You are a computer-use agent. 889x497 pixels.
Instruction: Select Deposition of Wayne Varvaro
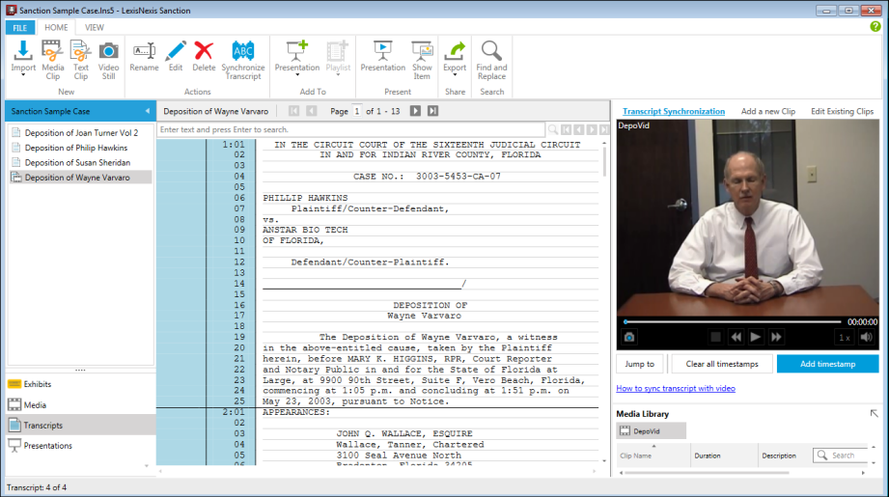click(80, 178)
